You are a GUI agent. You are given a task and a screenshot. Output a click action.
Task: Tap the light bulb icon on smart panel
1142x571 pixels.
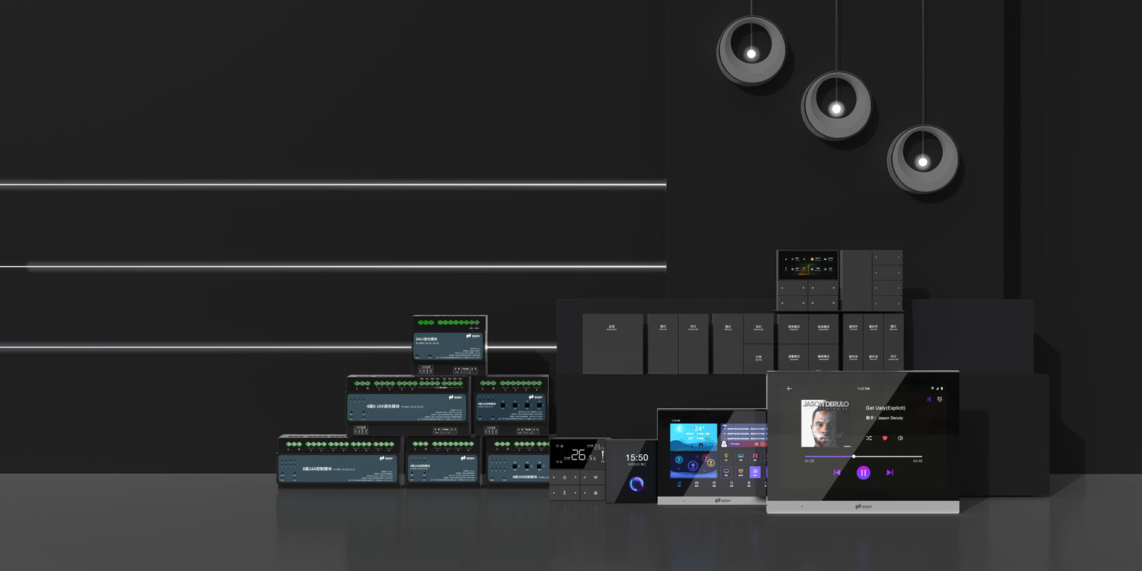pyautogui.click(x=726, y=456)
